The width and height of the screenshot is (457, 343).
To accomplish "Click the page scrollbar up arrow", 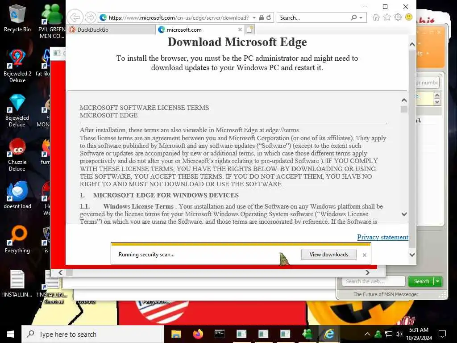I will click(412, 44).
